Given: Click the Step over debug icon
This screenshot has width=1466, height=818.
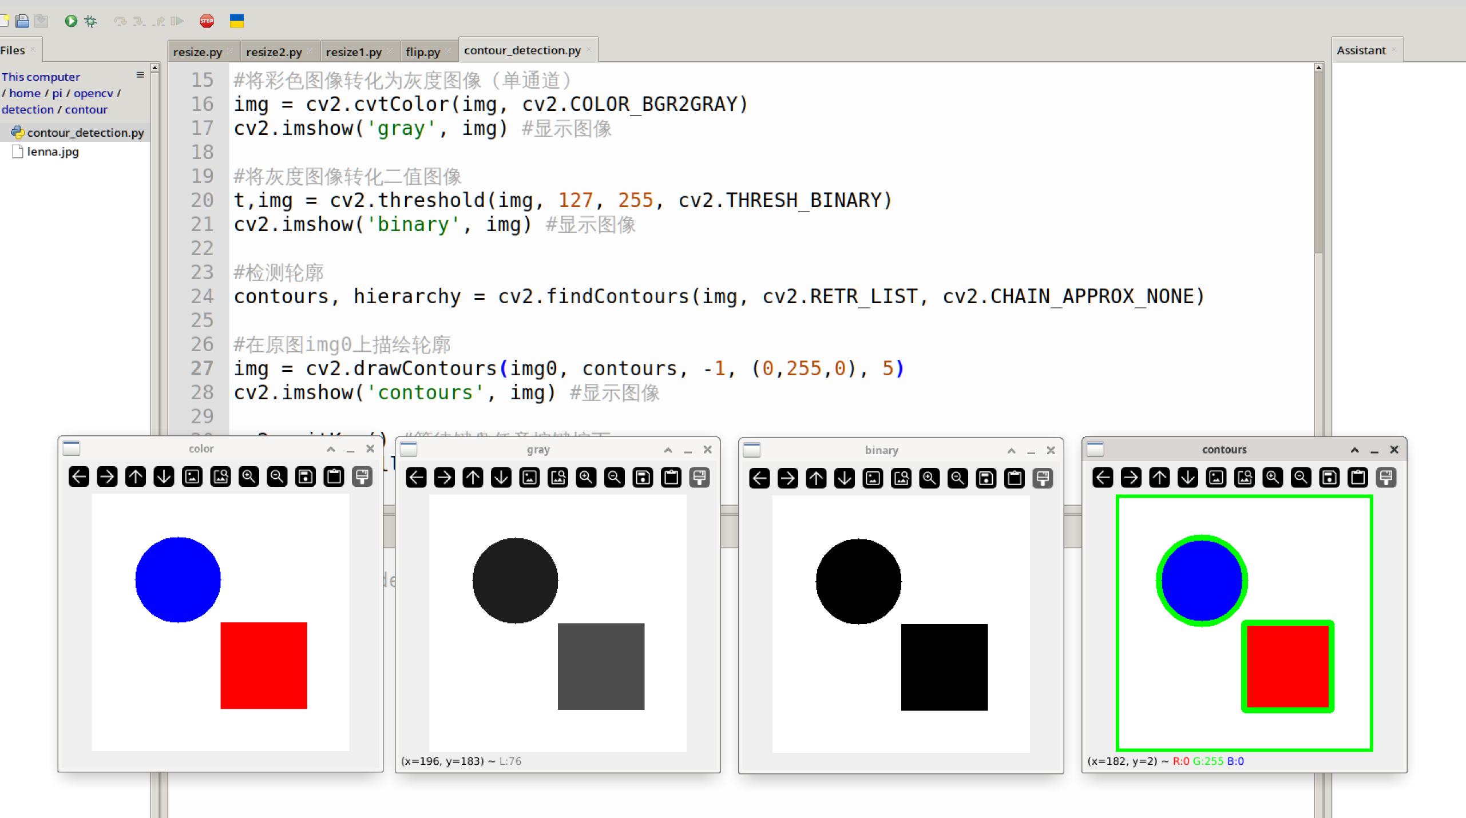Looking at the screenshot, I should [x=120, y=21].
